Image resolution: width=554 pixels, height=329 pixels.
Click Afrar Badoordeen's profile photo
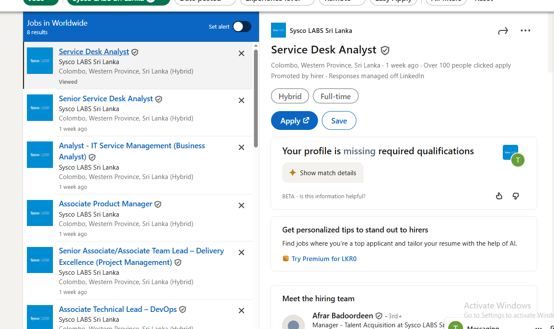point(294,323)
